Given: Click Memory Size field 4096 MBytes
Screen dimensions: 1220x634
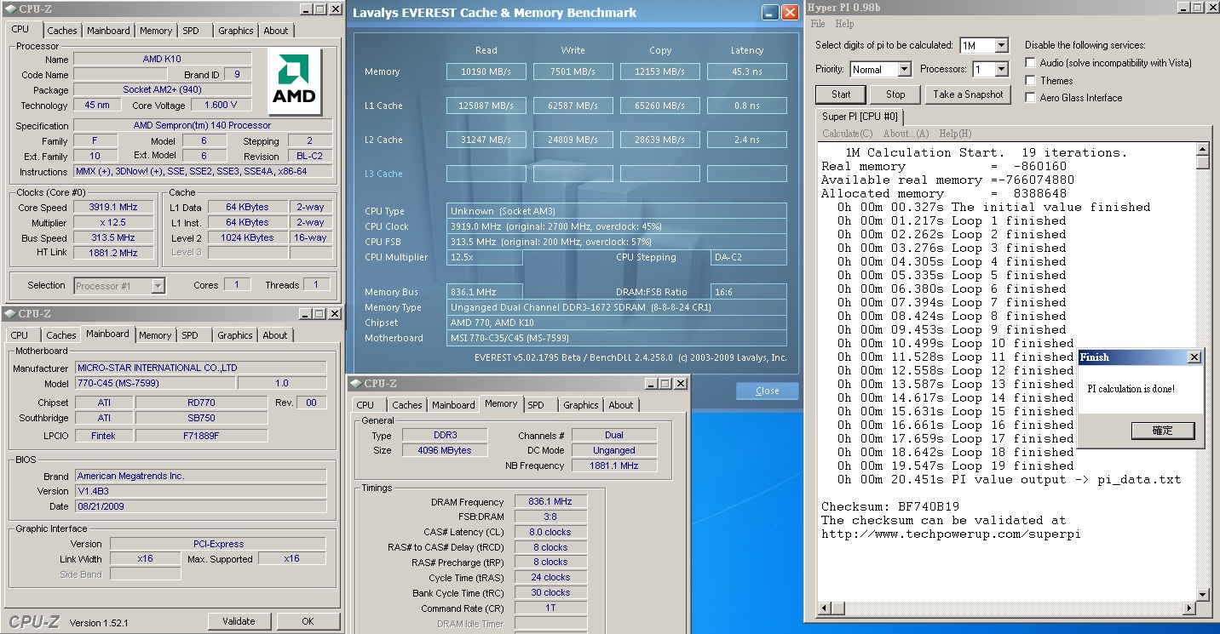Looking at the screenshot, I should tap(445, 451).
